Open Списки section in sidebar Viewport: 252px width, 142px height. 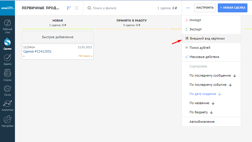click(7, 75)
